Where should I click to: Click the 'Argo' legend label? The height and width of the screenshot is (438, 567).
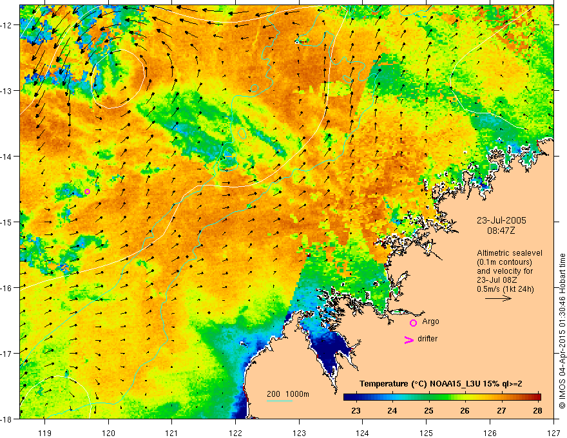pyautogui.click(x=430, y=321)
